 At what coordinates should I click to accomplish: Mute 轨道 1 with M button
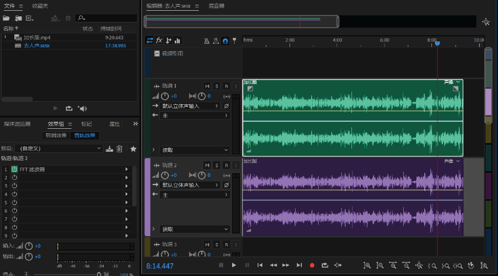coord(207,86)
